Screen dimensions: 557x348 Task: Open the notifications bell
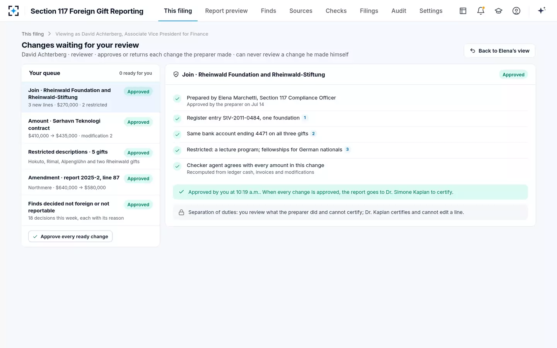(x=481, y=11)
